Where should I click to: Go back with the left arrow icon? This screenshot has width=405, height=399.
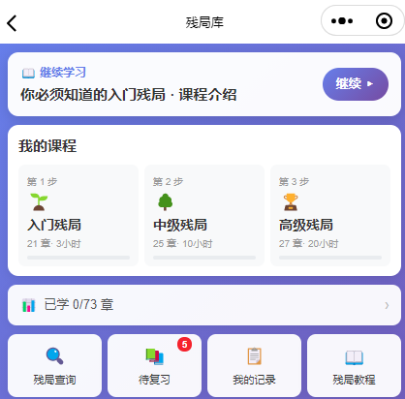(12, 23)
